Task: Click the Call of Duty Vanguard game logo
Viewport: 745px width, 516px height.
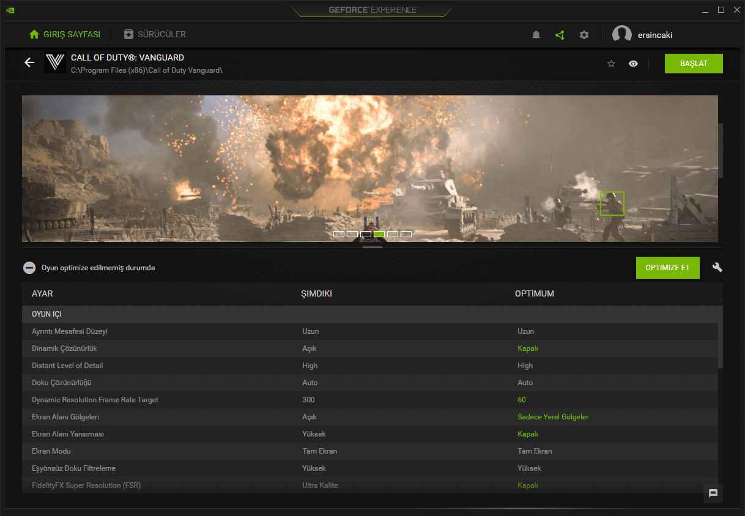Action: 55,63
